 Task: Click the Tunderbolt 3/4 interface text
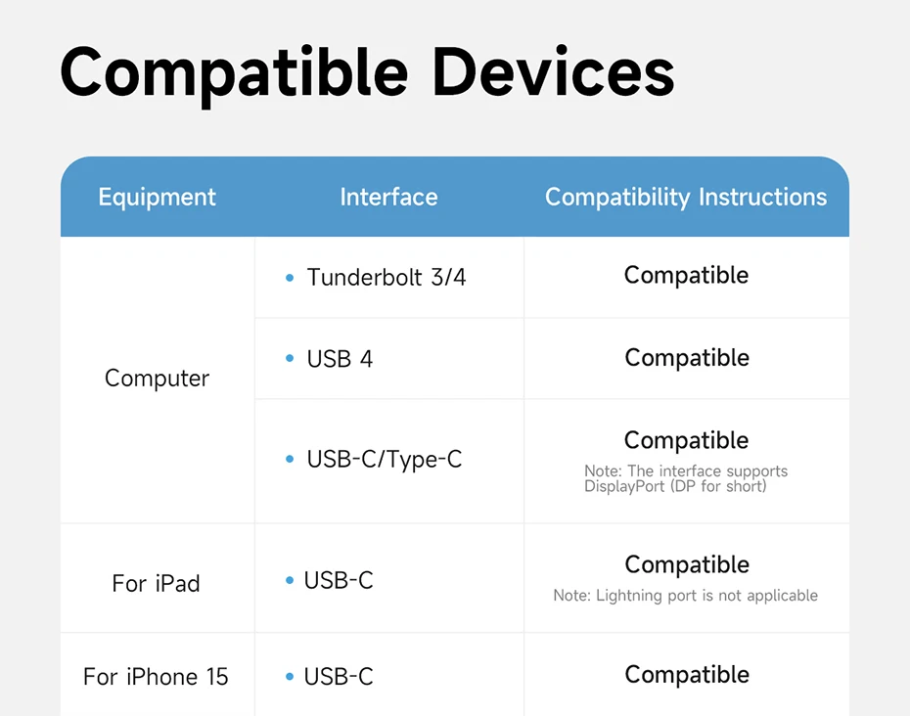(387, 278)
